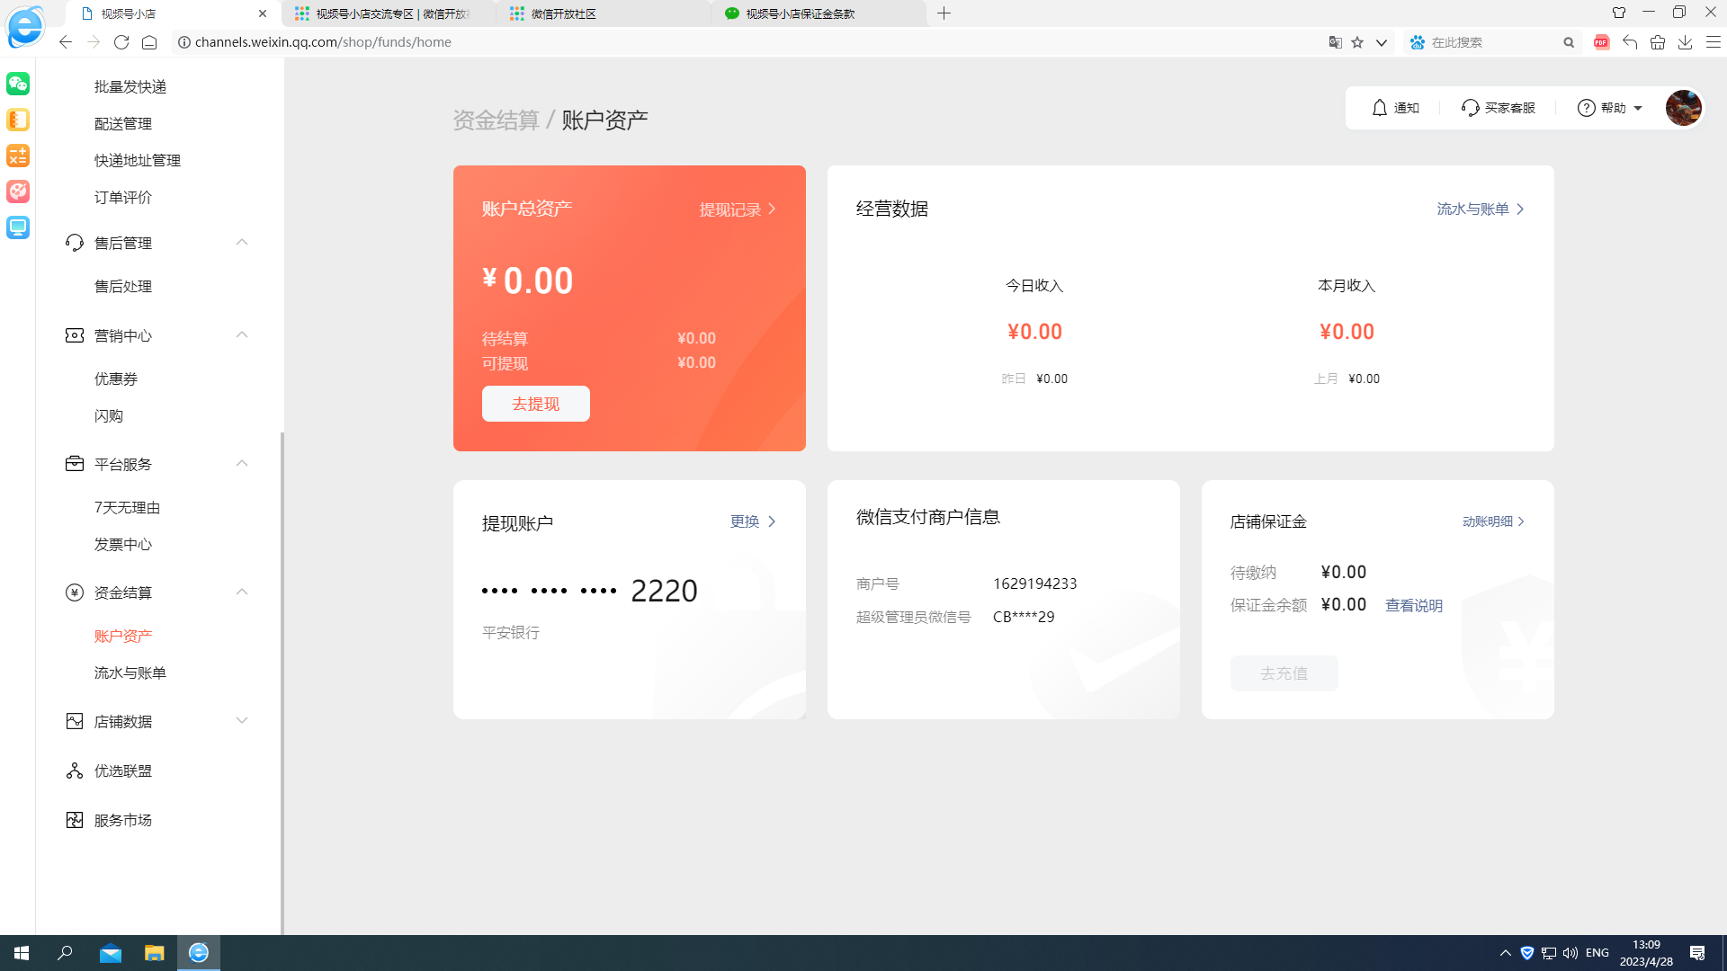Click 查看说明 link for deposit
This screenshot has width=1727, height=971.
[x=1413, y=606]
